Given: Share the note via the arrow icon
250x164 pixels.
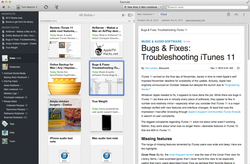Looking at the screenshot, I should point(236,14).
